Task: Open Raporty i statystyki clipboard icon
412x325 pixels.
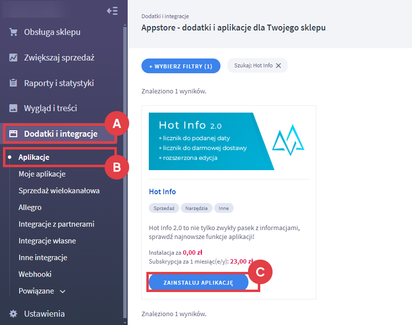Action: [x=13, y=82]
